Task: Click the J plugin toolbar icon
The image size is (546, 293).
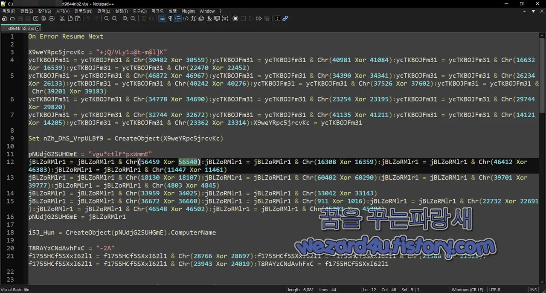Action: pos(278,19)
